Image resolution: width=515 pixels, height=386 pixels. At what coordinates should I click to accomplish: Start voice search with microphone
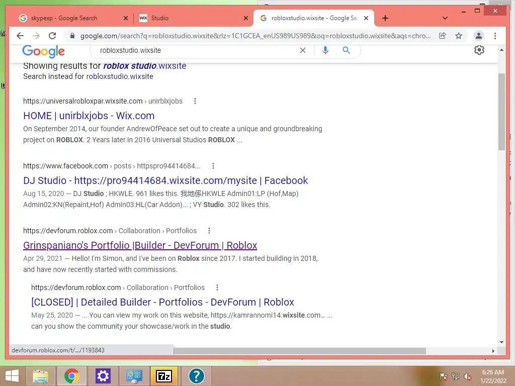(x=325, y=50)
